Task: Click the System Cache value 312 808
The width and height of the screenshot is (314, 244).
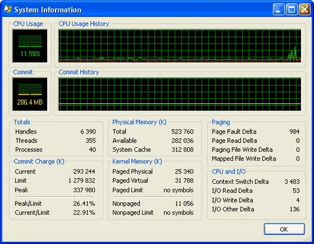Action: point(183,150)
